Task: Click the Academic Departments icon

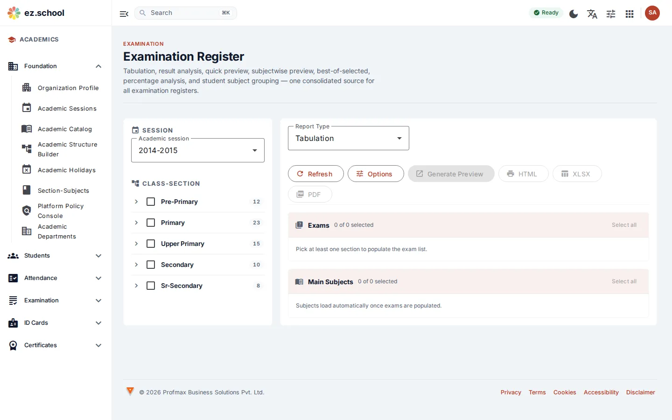Action: pyautogui.click(x=27, y=231)
